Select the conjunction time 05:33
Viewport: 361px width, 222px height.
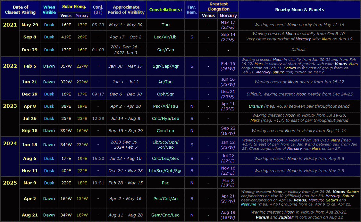98,25
